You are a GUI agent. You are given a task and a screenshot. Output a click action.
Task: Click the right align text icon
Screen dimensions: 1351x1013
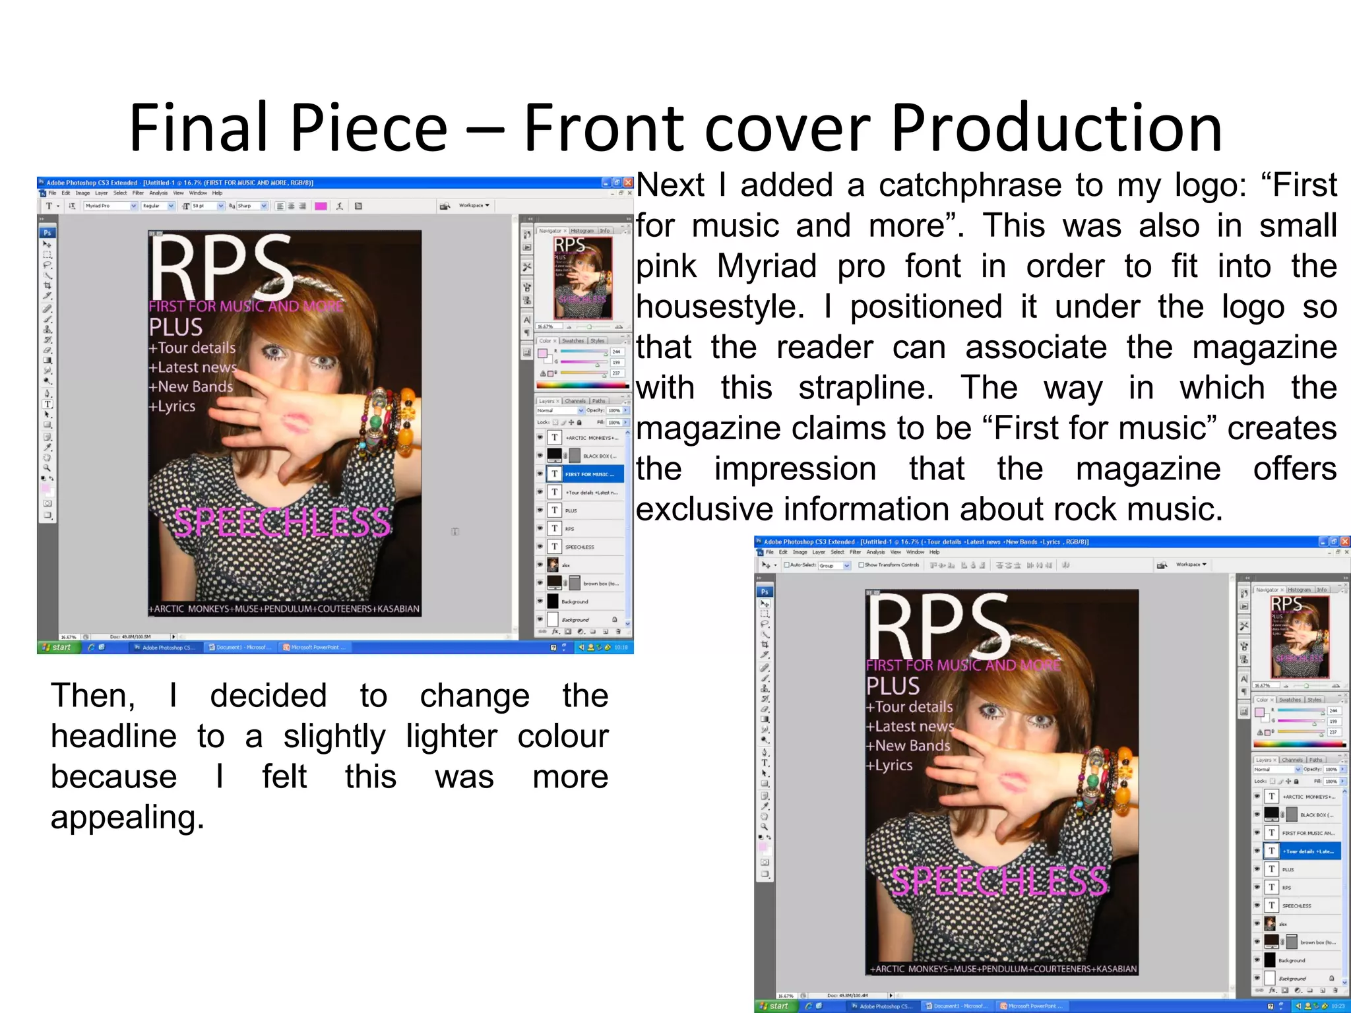pos(303,206)
